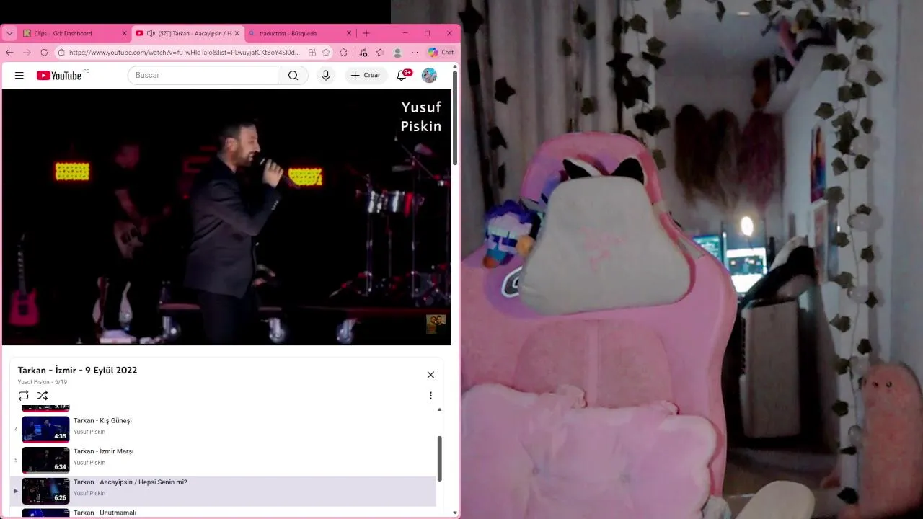This screenshot has height=519, width=923.
Task: Select Tarkan - Aacayipsin / Hepsi Senin mi? row
Action: [223, 491]
